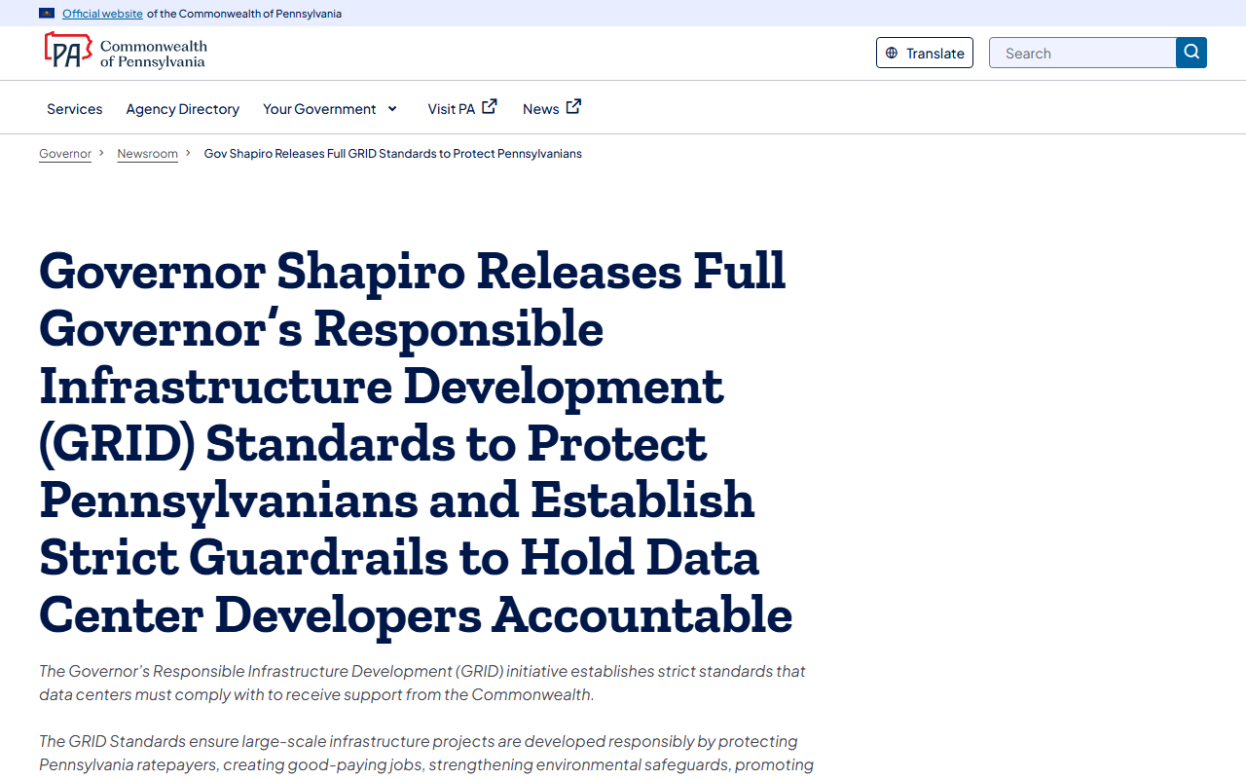Viewport: 1246px width, 779px height.
Task: Open the Agency Directory menu item
Action: [183, 108]
